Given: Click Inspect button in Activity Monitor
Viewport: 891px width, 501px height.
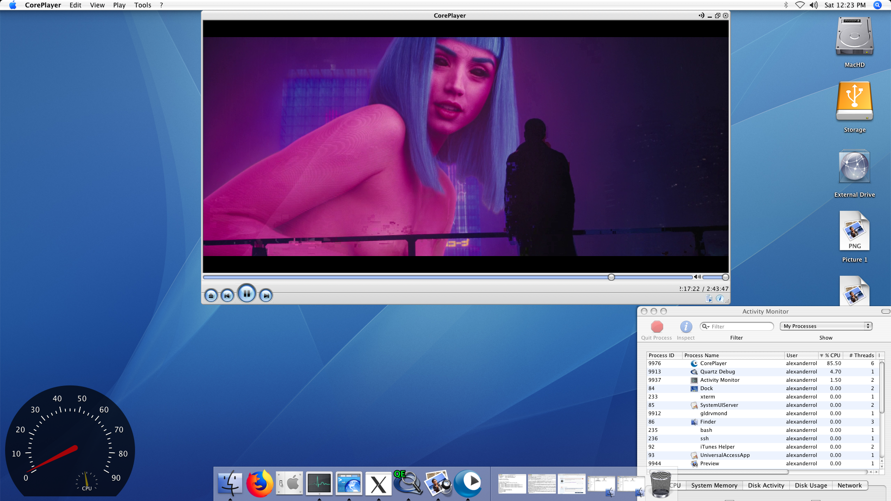Looking at the screenshot, I should (x=686, y=331).
